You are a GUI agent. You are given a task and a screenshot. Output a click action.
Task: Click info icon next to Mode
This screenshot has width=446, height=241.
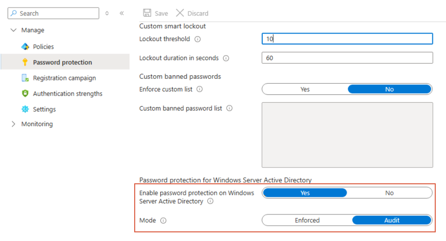pos(163,220)
